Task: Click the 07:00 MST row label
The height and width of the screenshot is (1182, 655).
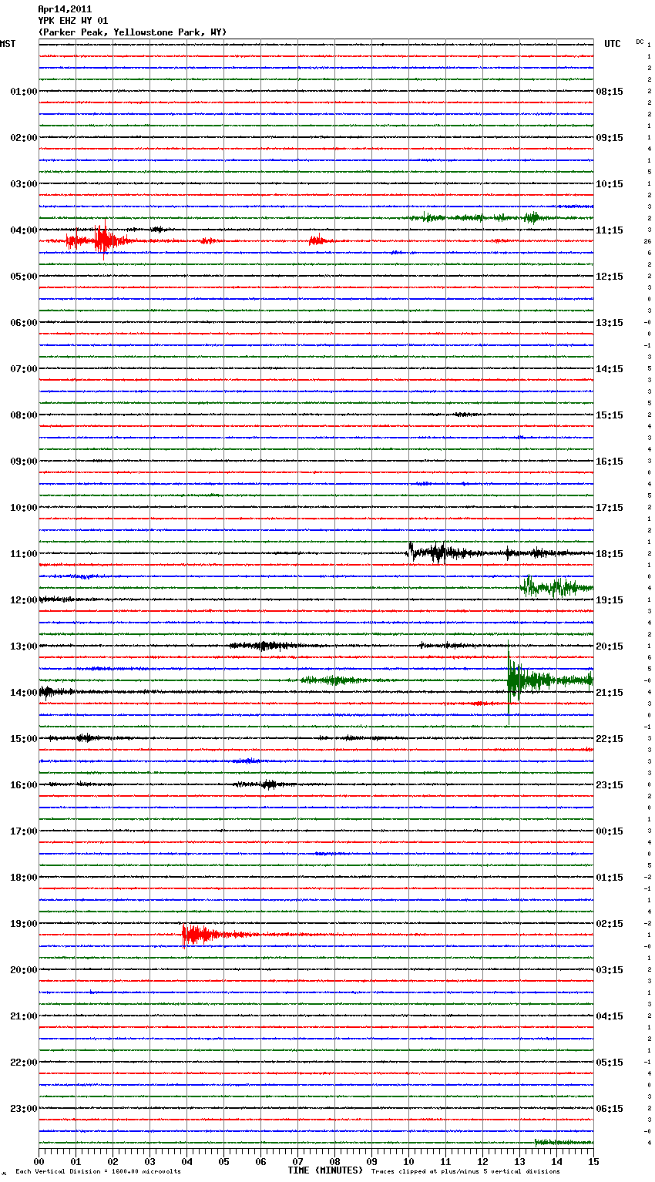Action: (x=23, y=369)
